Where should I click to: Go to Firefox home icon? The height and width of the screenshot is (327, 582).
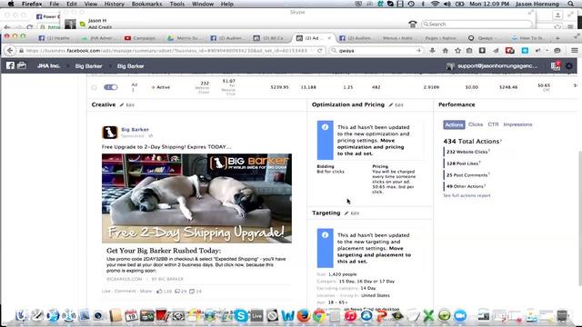pos(446,51)
